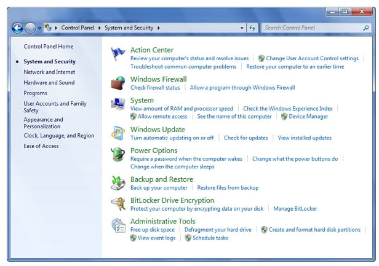
Task: Open the Check for updates link
Action: pyautogui.click(x=245, y=138)
